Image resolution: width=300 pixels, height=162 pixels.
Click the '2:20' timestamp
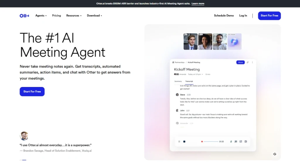[189, 95]
